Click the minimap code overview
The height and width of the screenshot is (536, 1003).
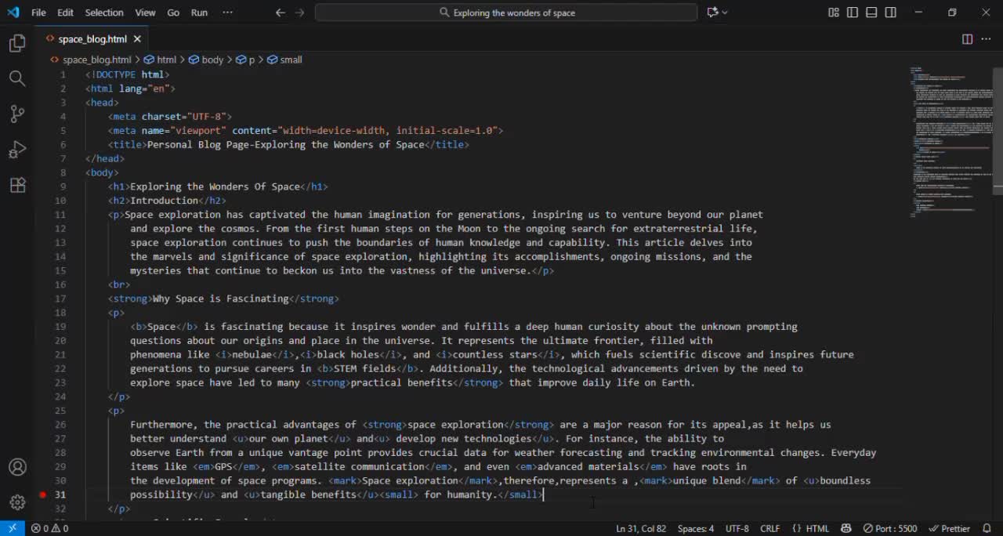tap(950, 141)
